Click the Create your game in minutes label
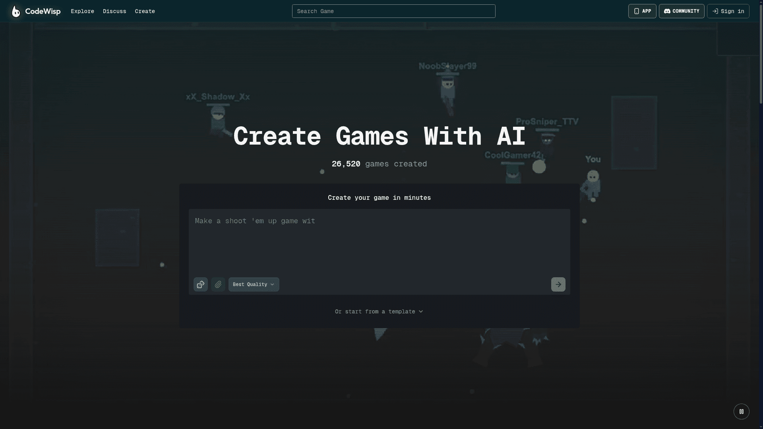This screenshot has height=429, width=763. (x=379, y=198)
